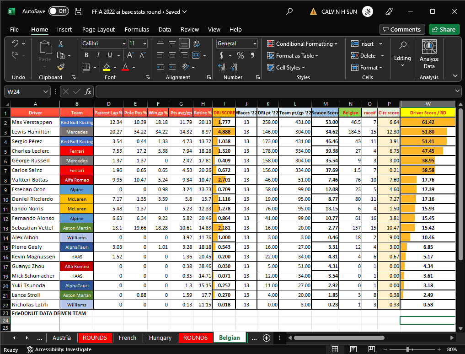The height and width of the screenshot is (354, 465).
Task: Toggle Wrap Text
Action: 196,43
